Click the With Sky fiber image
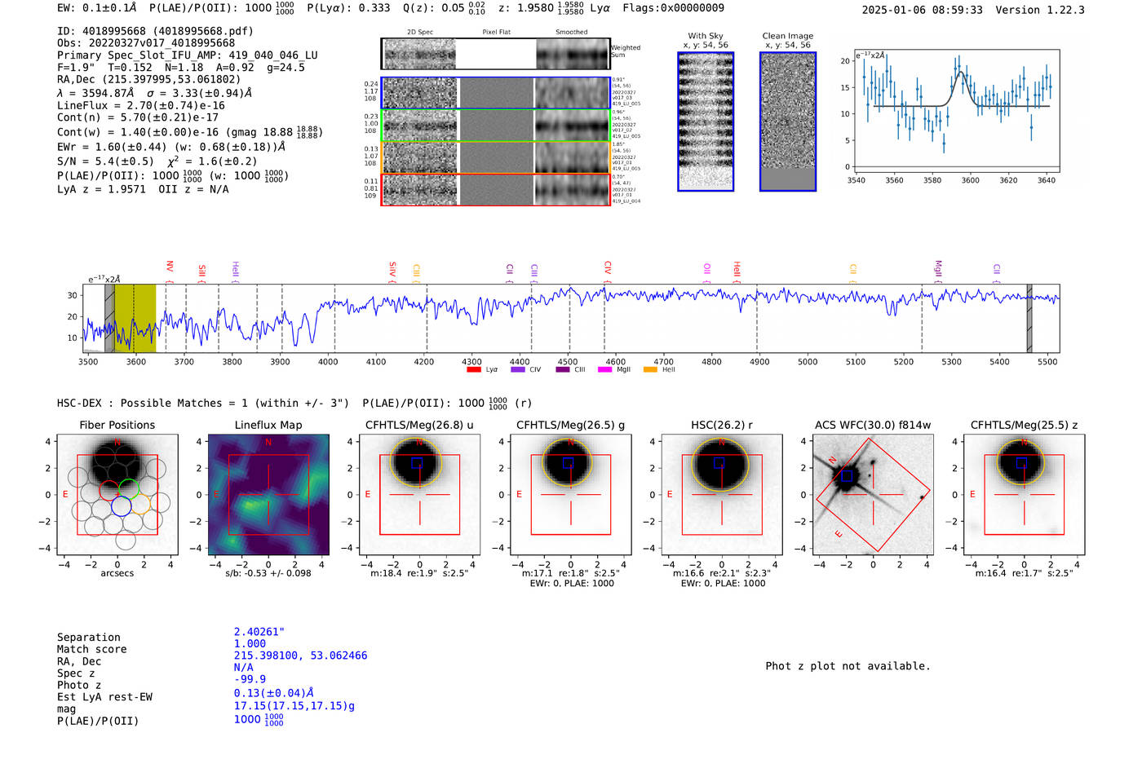The width and height of the screenshot is (1142, 777). [x=706, y=121]
